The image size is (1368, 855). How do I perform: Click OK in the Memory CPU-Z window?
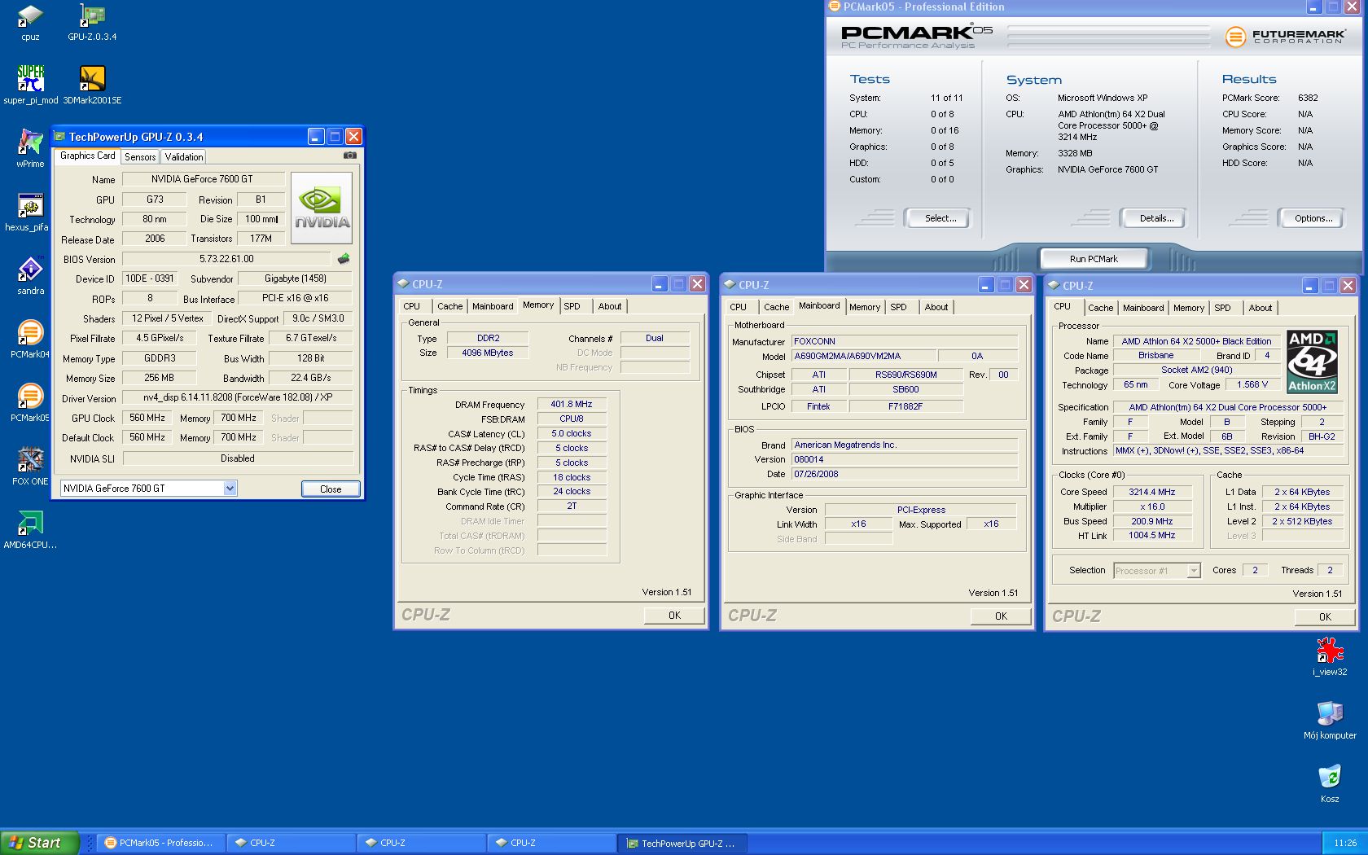(x=674, y=616)
